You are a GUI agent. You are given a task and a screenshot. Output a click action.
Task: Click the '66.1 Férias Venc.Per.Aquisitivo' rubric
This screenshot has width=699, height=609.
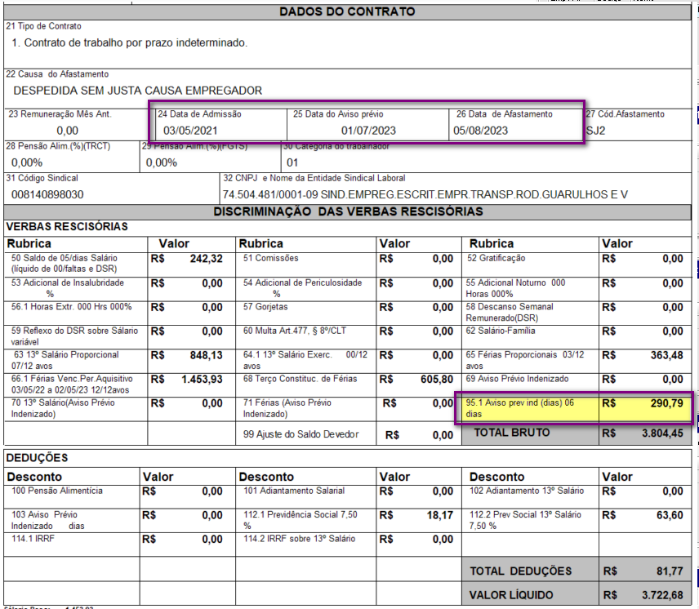pos(72,384)
